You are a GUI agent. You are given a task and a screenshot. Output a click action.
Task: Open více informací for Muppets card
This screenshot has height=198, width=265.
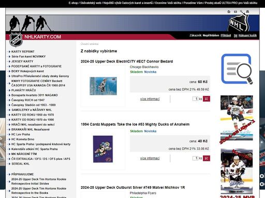pyautogui.click(x=150, y=158)
